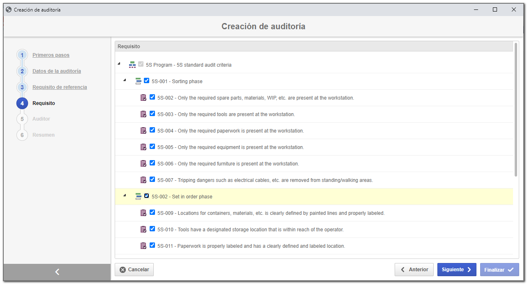Uncheck the 5S-003 required tools checkbox
This screenshot has width=527, height=284.
click(153, 114)
